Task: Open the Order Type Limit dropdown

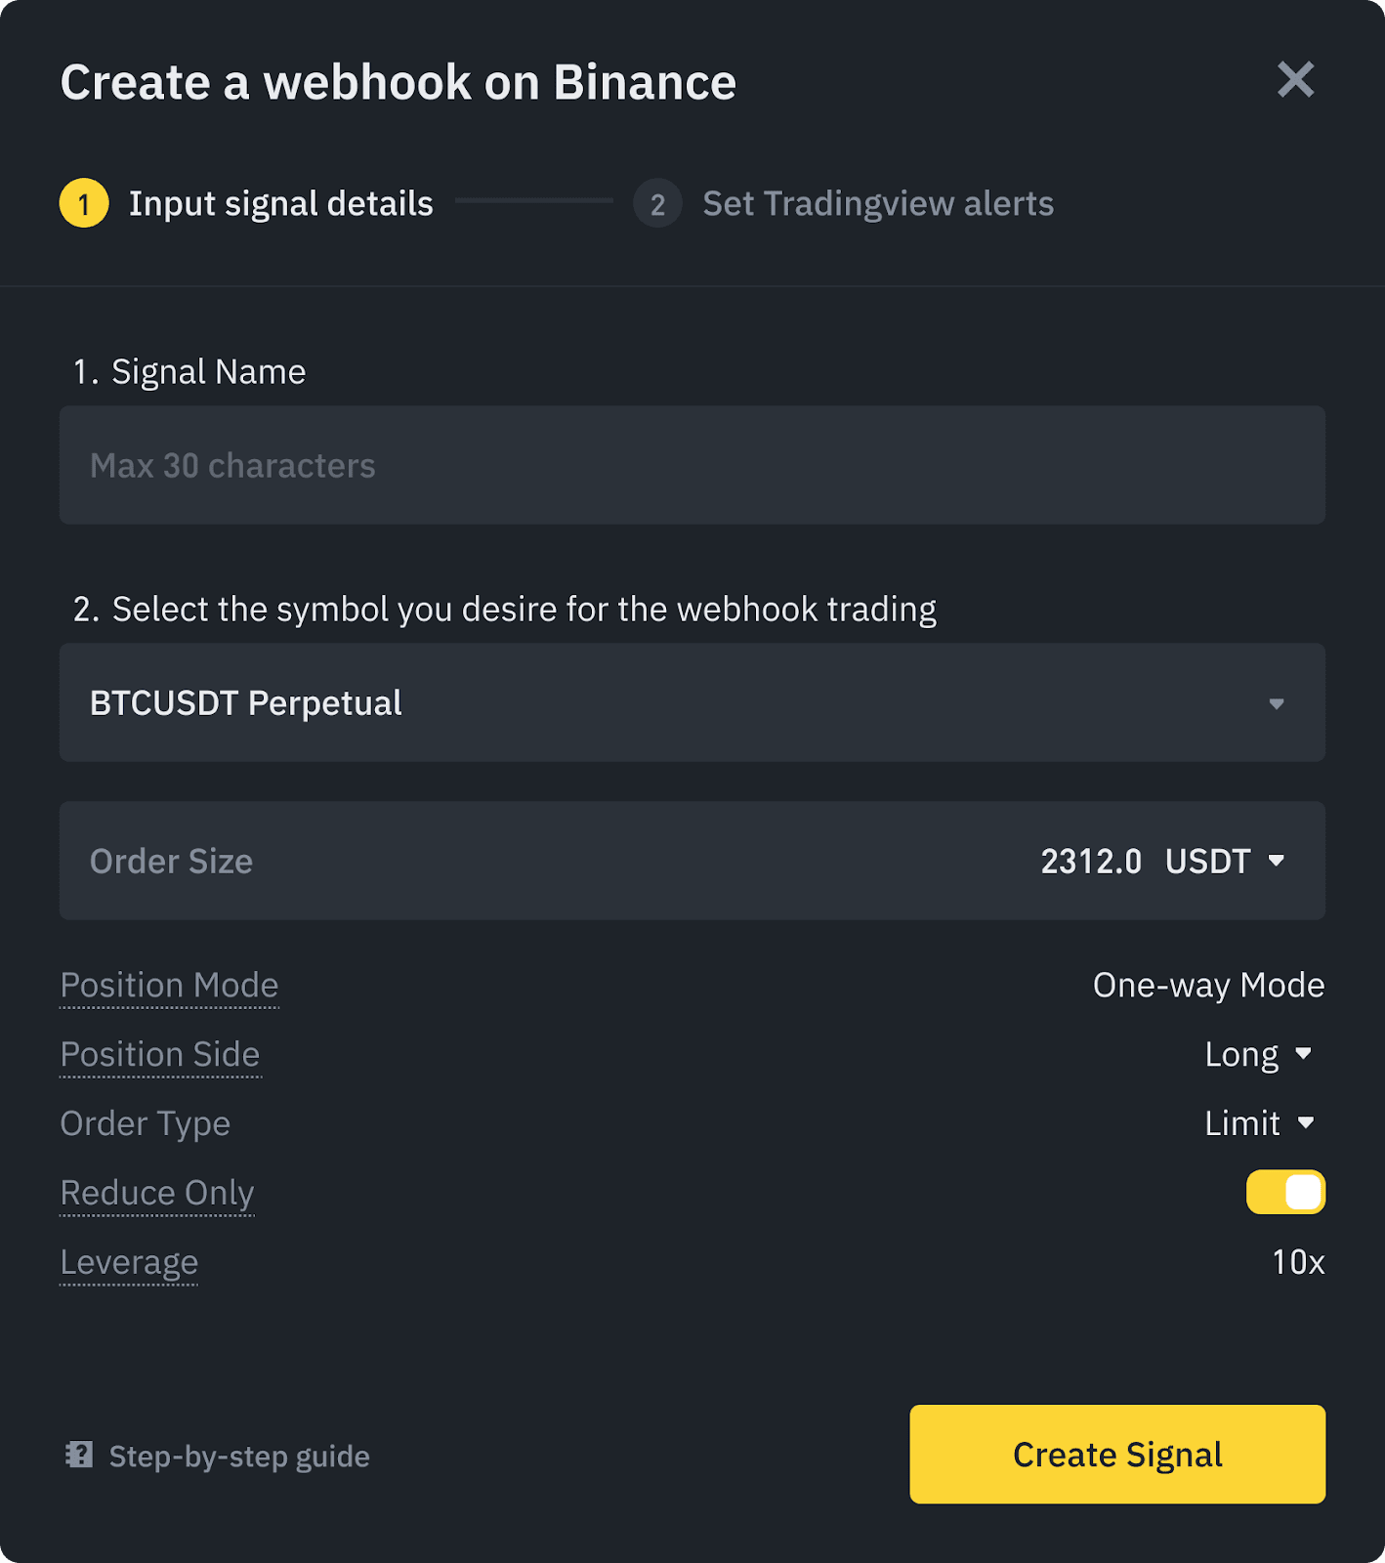Action: click(x=1260, y=1123)
